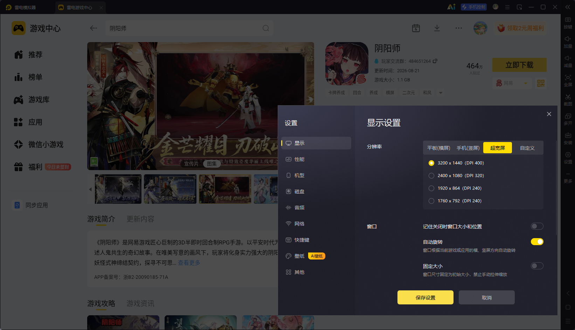Switch the media view to 宣传片
Viewport: 575px width, 330px height.
191,164
